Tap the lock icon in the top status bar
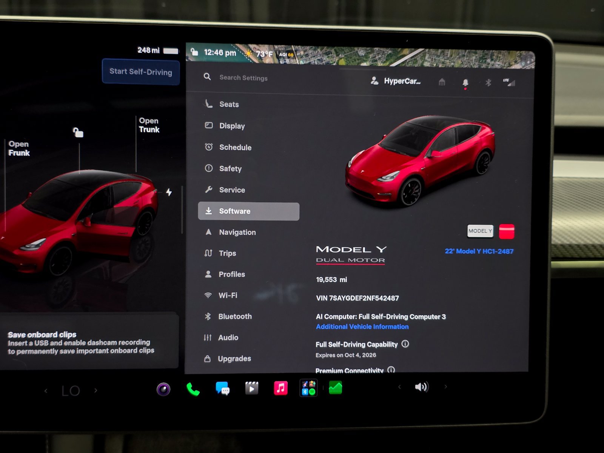604x453 pixels. tap(194, 52)
